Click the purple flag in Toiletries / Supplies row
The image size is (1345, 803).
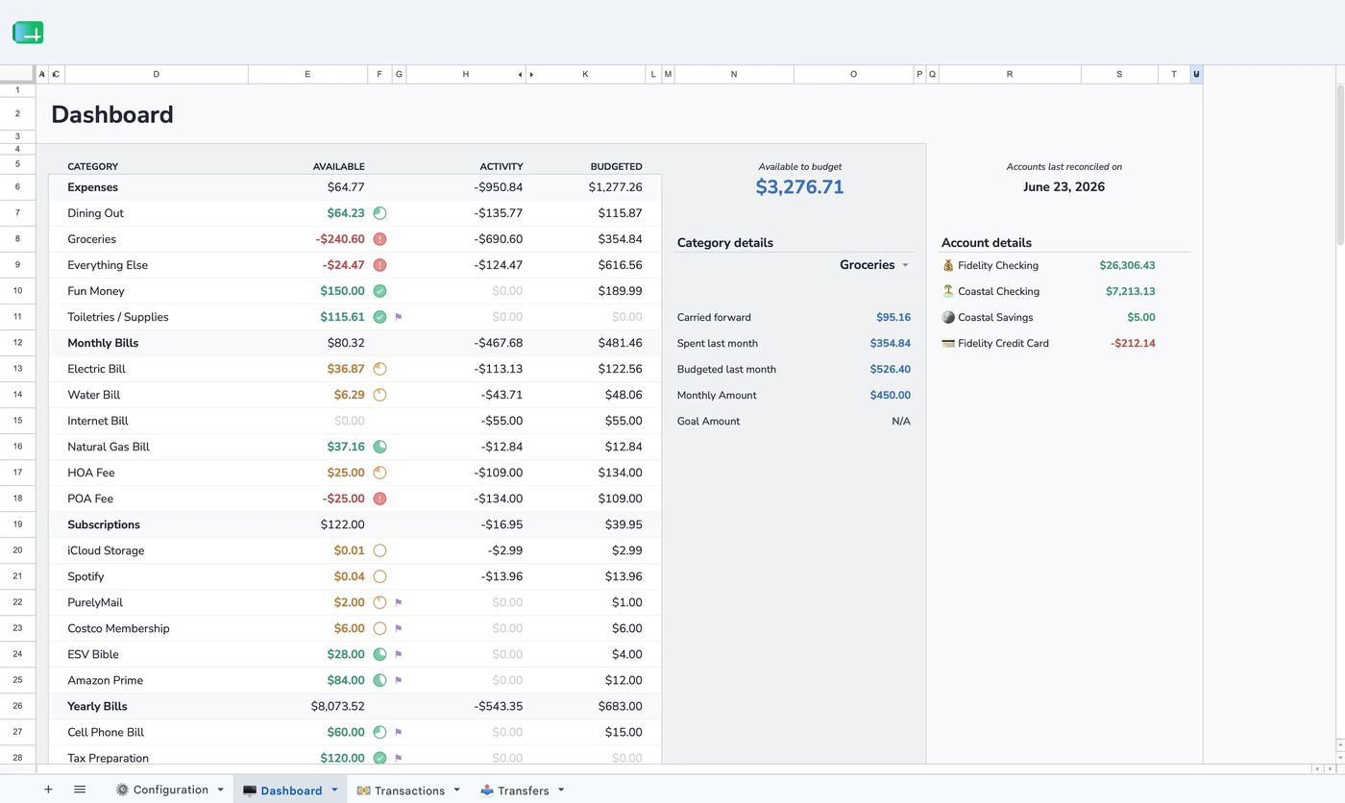(399, 317)
